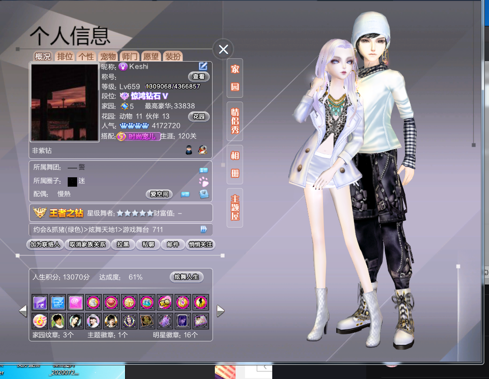Click 加为联络人 add contact button
Screen dimensions: 489x379
45,245
